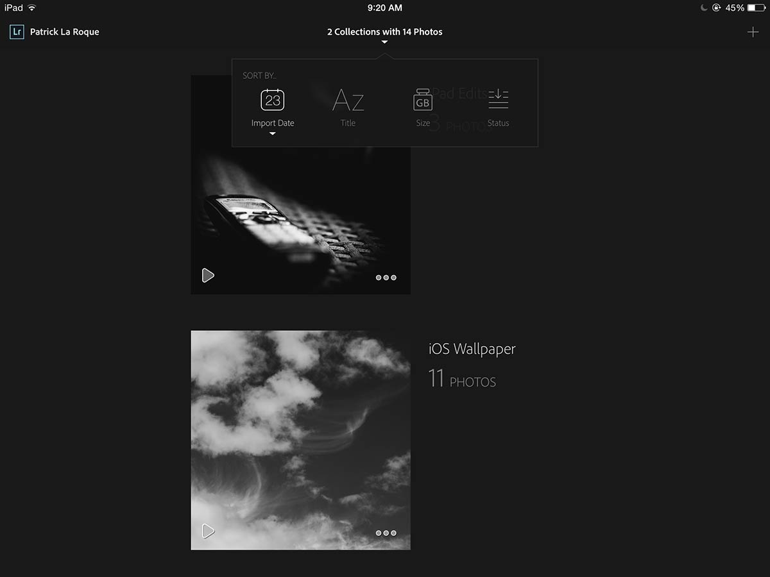The width and height of the screenshot is (770, 577).
Task: Tap the rotation lock status icon
Action: point(716,8)
